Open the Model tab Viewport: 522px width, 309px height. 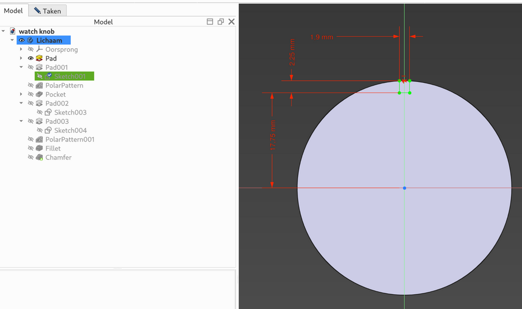13,11
